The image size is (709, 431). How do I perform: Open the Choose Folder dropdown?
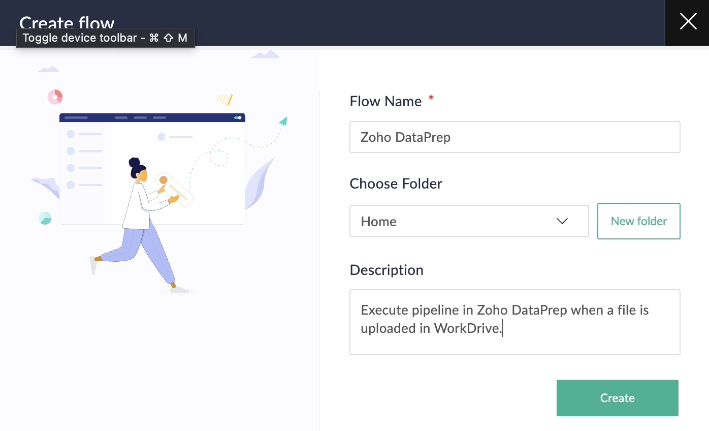pos(469,221)
